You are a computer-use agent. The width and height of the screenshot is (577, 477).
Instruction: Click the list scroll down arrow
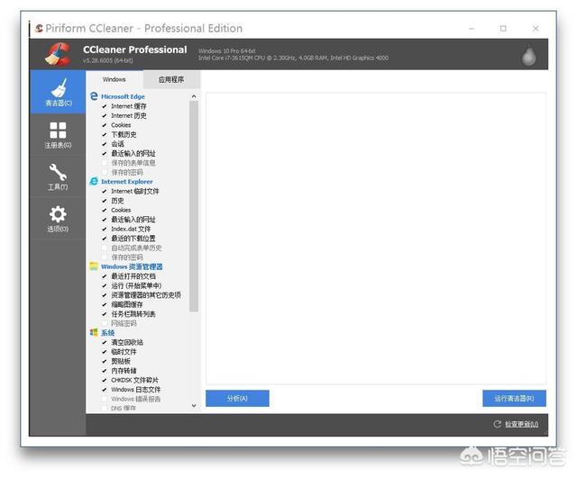[194, 406]
